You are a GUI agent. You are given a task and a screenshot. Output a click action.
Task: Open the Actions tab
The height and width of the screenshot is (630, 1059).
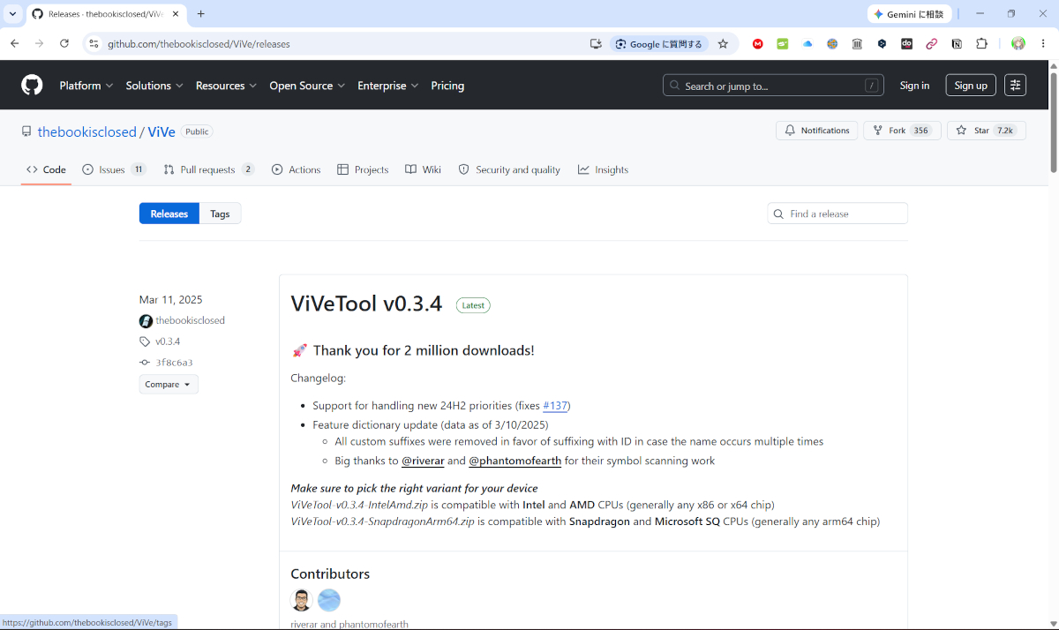click(x=296, y=169)
